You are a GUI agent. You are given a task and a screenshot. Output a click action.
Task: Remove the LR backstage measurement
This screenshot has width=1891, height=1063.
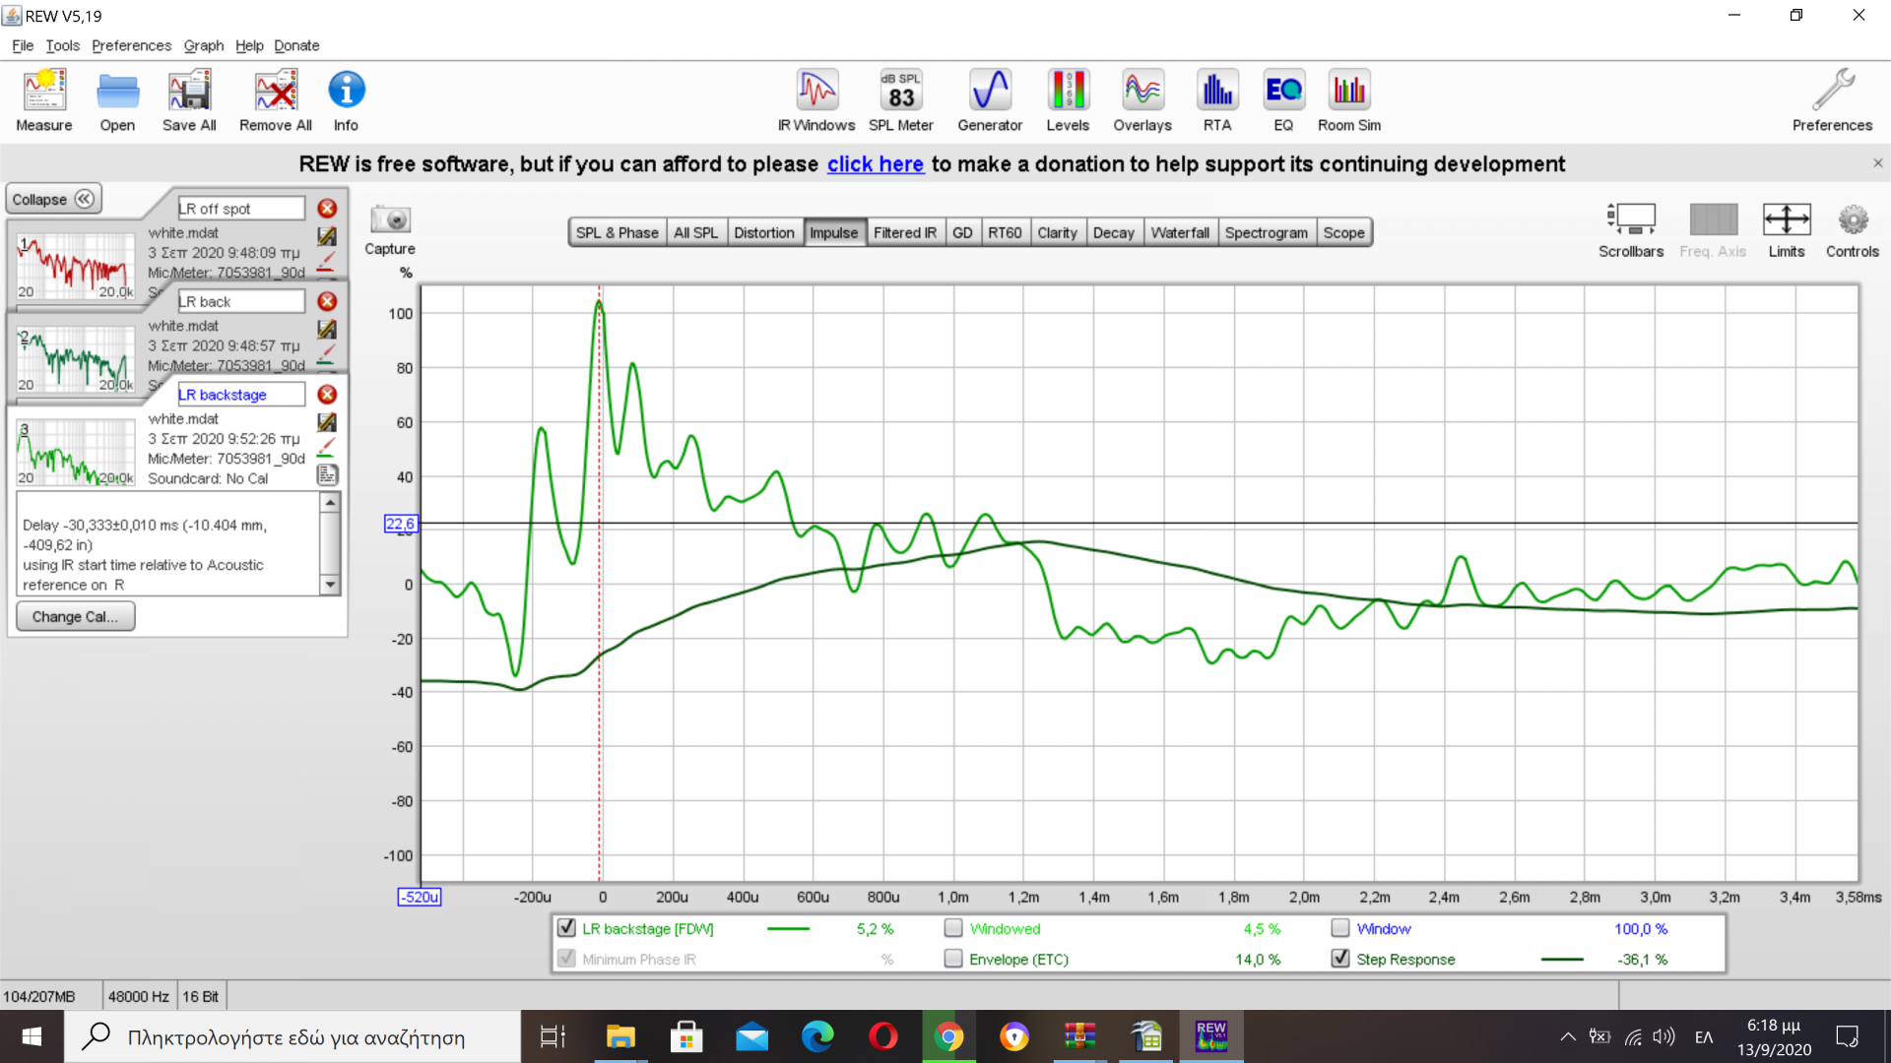pos(327,395)
